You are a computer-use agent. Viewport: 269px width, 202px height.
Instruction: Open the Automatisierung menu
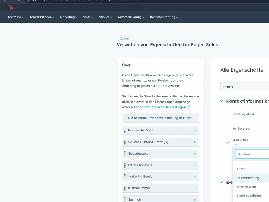(131, 17)
